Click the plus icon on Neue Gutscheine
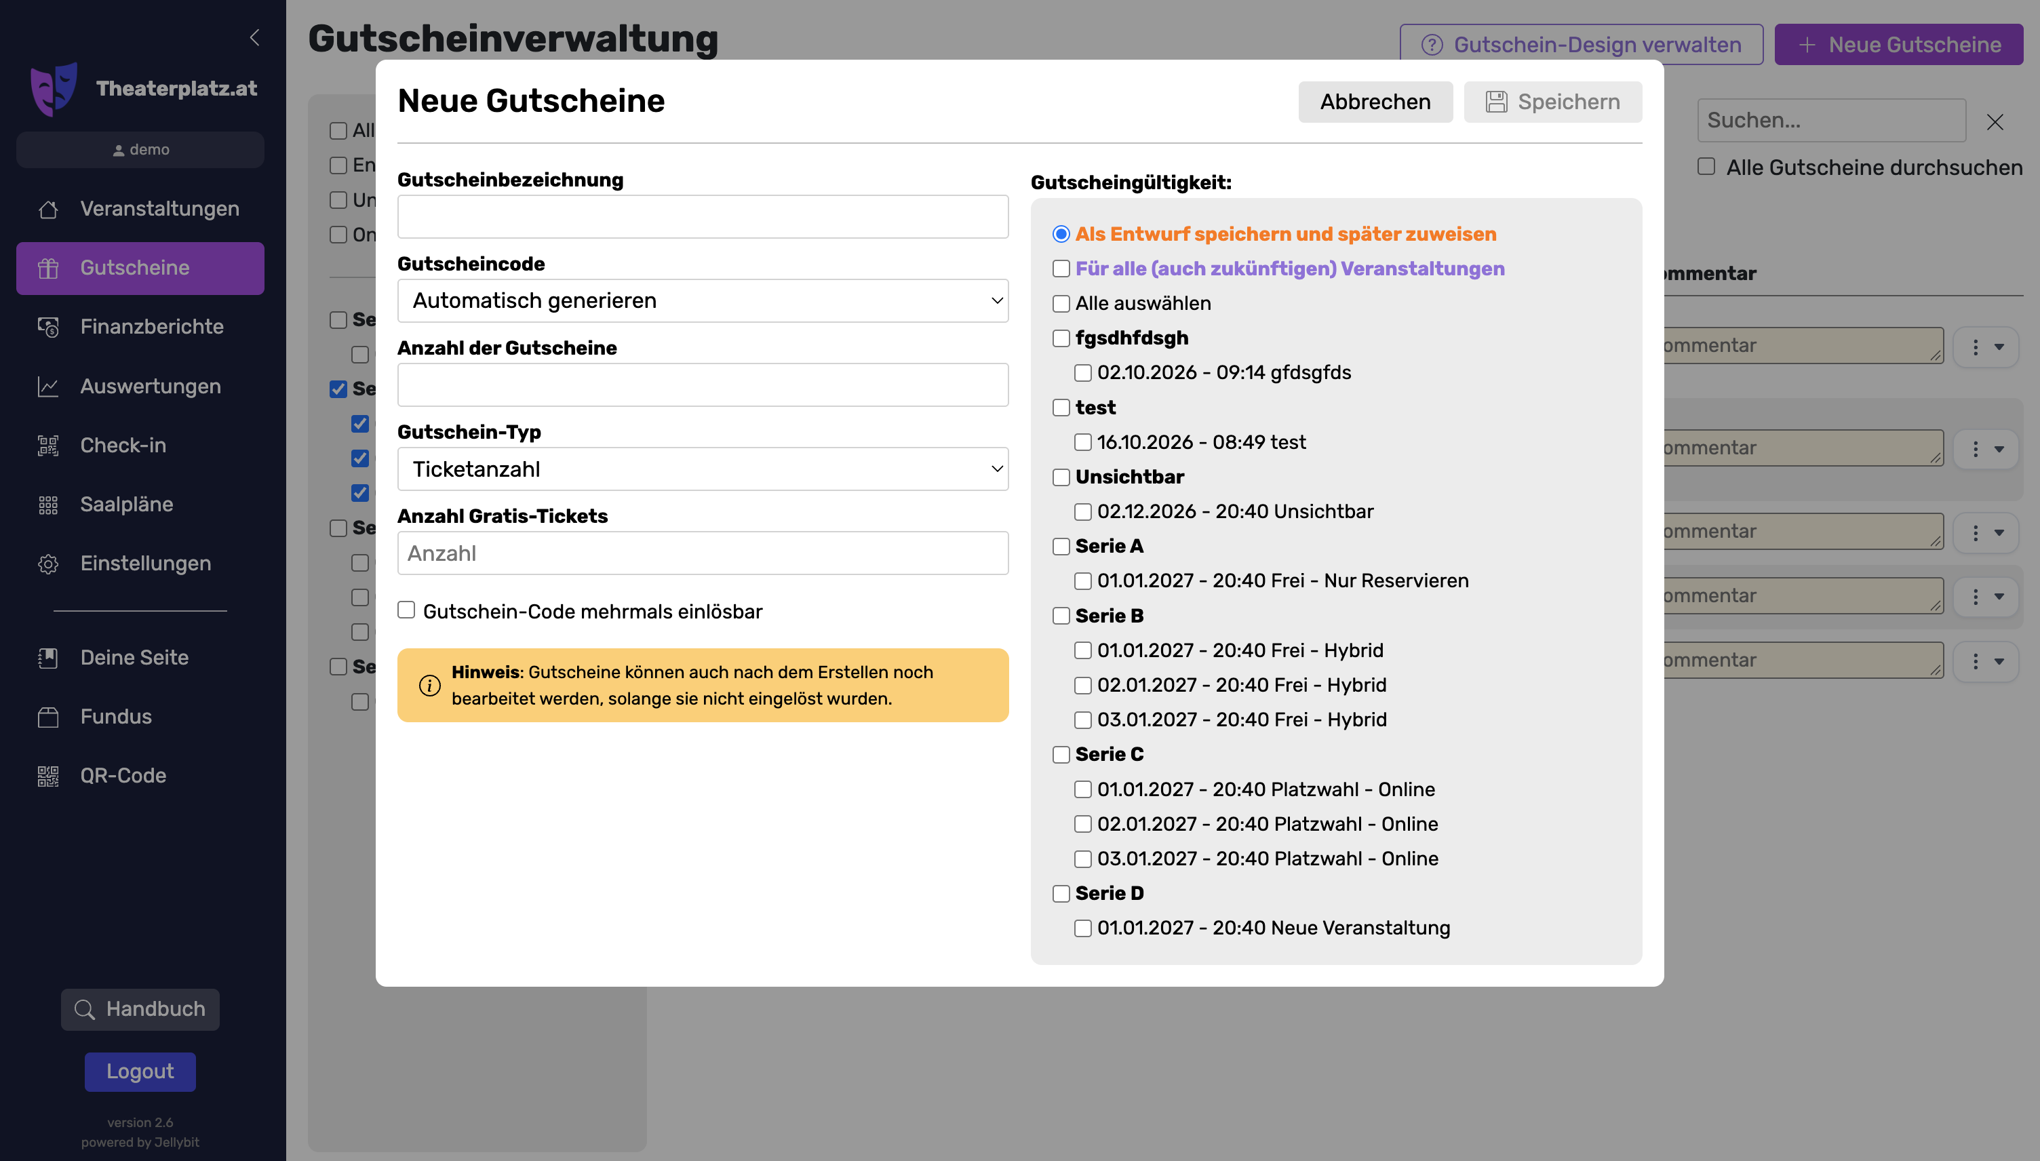2040x1161 pixels. click(x=1807, y=45)
